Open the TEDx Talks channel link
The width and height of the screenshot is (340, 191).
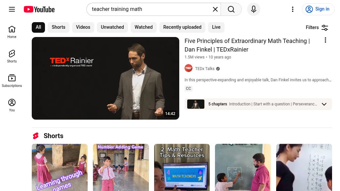(x=205, y=69)
